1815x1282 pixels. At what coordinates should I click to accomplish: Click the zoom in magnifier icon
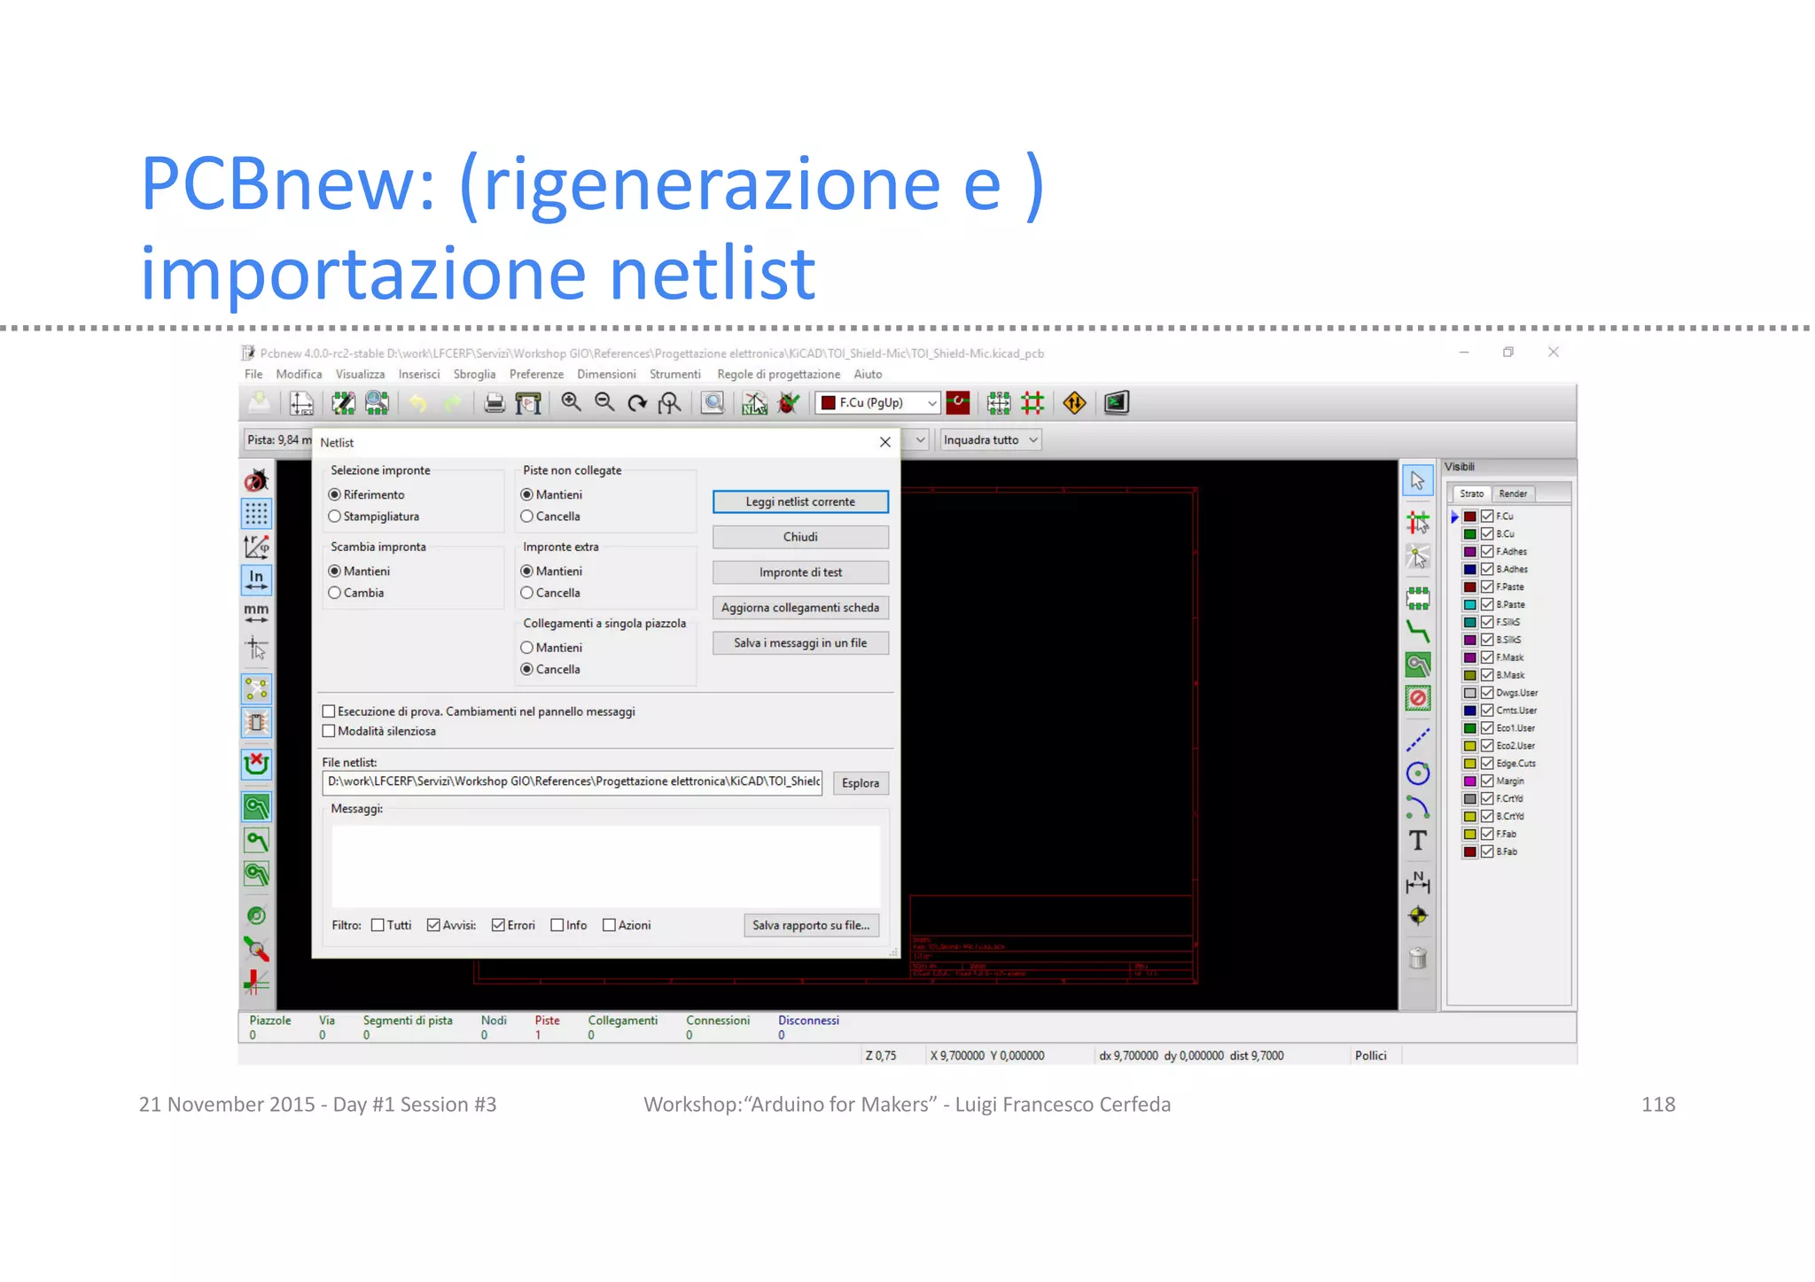pos(572,403)
